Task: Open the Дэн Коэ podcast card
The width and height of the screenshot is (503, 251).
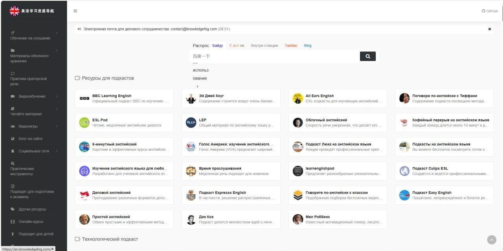Action: click(231, 219)
